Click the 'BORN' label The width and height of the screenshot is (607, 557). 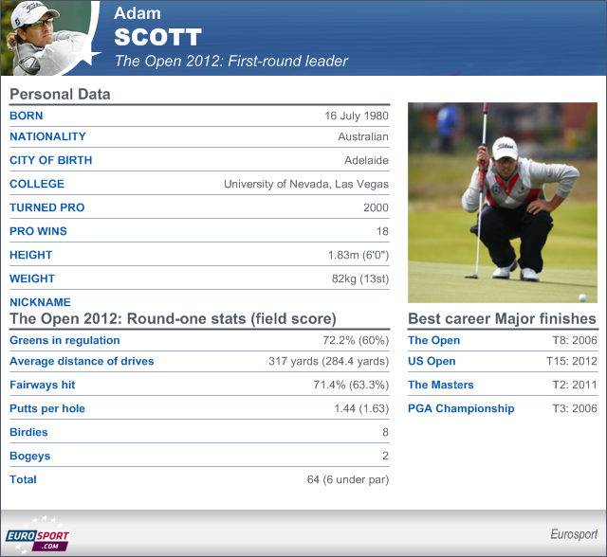click(27, 116)
